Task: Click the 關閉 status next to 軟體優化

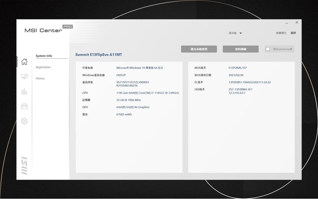Action: [293, 33]
